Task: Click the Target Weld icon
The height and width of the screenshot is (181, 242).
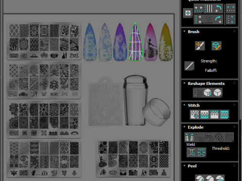Action: point(192,152)
